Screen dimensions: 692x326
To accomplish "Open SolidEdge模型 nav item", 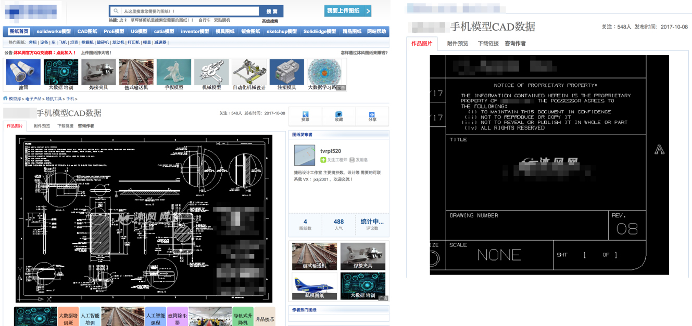I will (320, 32).
